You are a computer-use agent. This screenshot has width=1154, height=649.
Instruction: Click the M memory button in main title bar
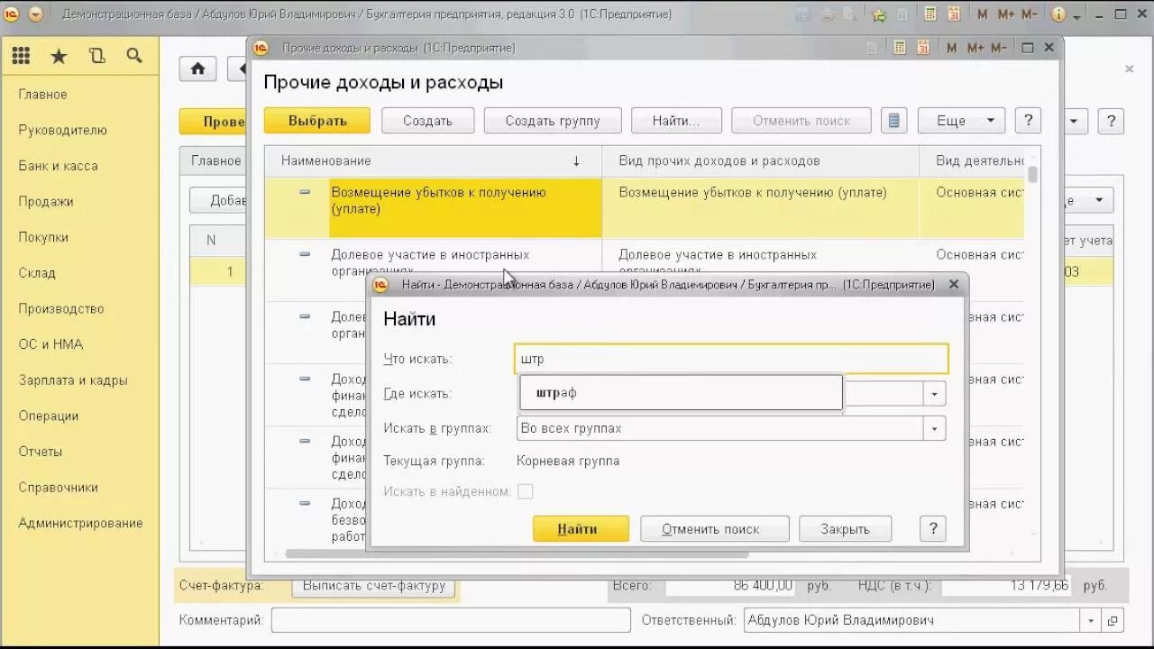tap(984, 14)
